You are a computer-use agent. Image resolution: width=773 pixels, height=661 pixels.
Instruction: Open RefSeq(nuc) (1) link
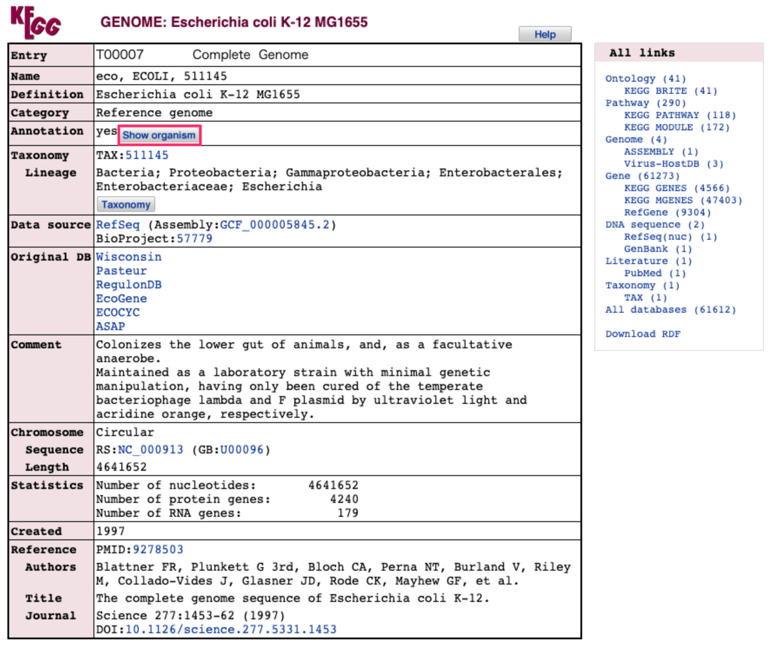click(671, 237)
